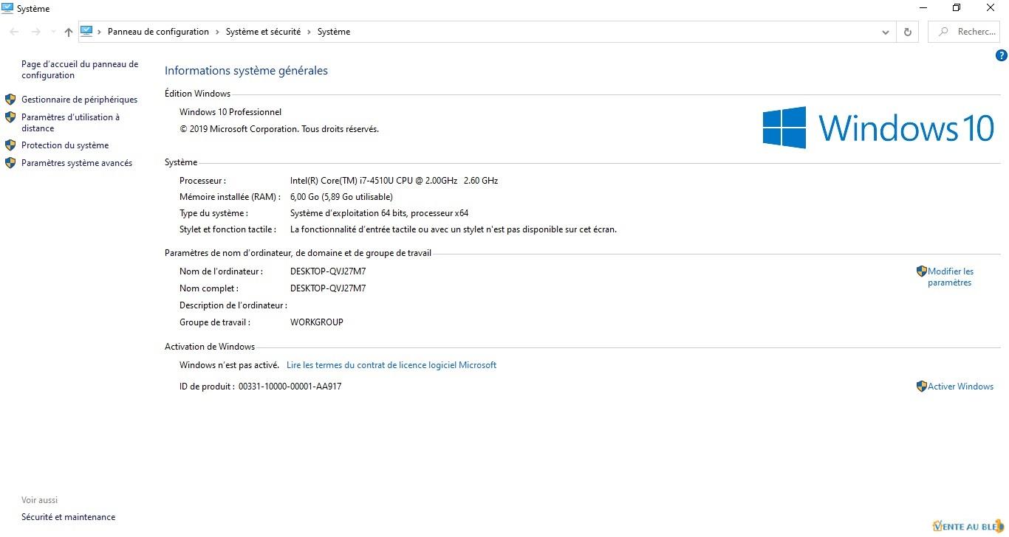Click shield icon next to Activer Windows
This screenshot has width=1009, height=537.
click(x=921, y=387)
